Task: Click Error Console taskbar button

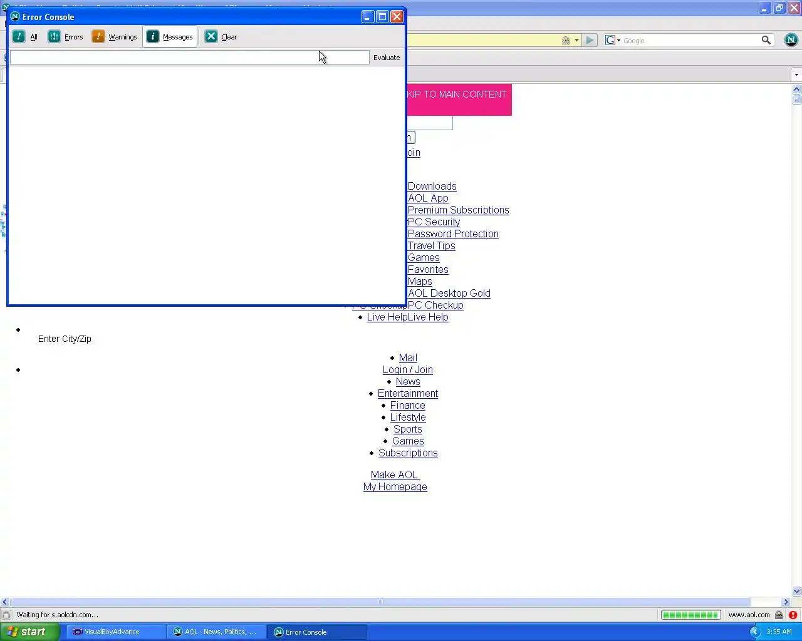Action: point(316,632)
